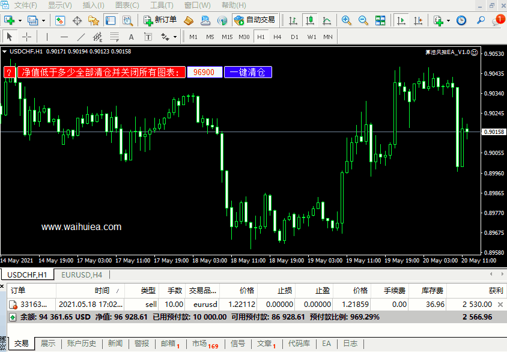
Task: Select the horizontal line drawing tool
Action: 64,37
